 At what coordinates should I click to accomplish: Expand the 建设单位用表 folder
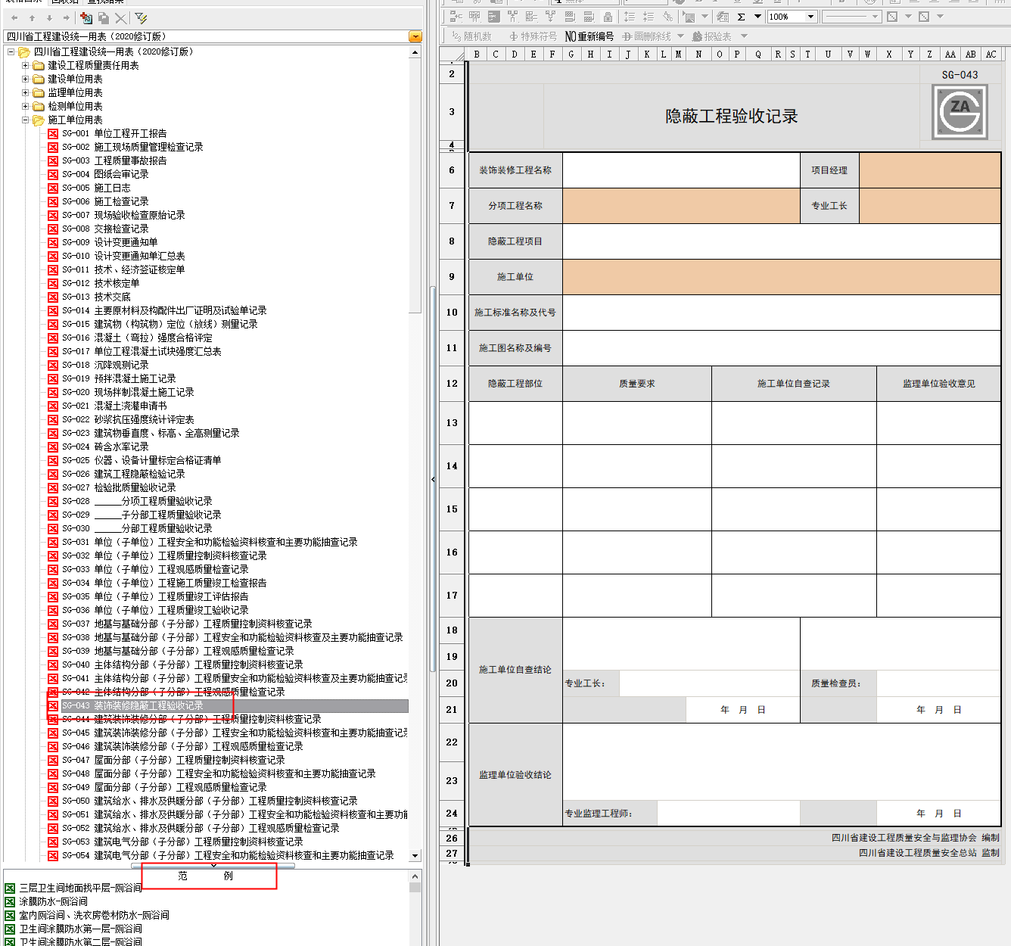coord(25,79)
